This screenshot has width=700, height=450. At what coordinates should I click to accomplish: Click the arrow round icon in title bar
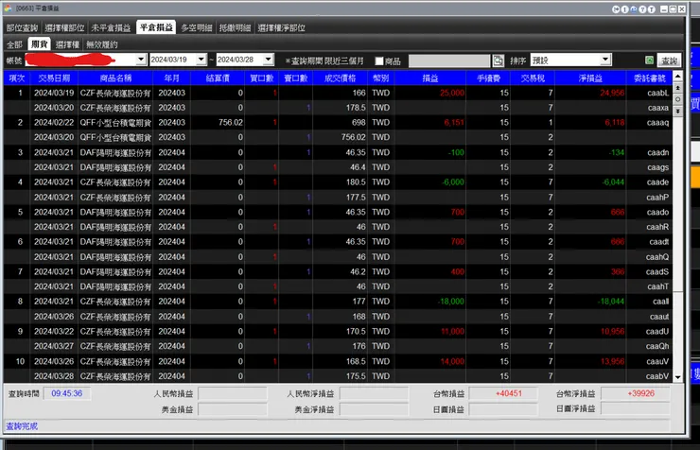click(616, 9)
